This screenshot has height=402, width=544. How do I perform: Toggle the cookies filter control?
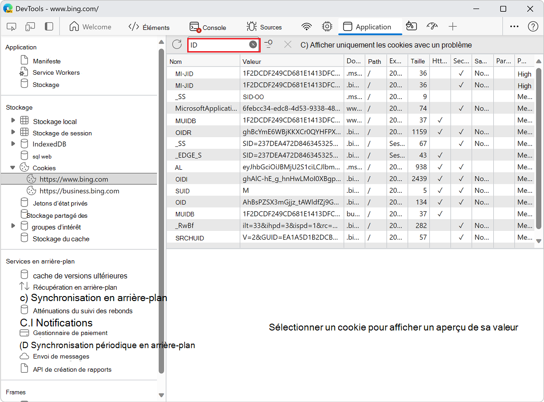[269, 44]
